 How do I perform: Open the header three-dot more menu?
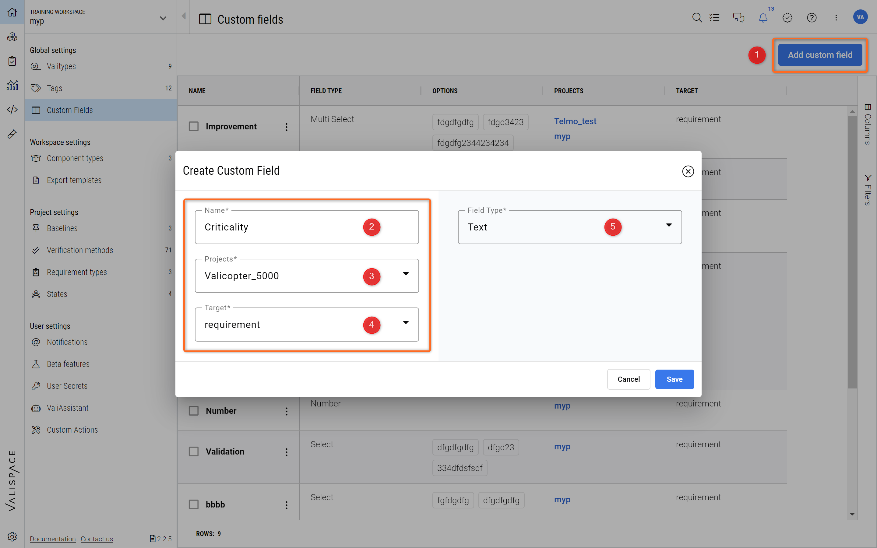(836, 17)
